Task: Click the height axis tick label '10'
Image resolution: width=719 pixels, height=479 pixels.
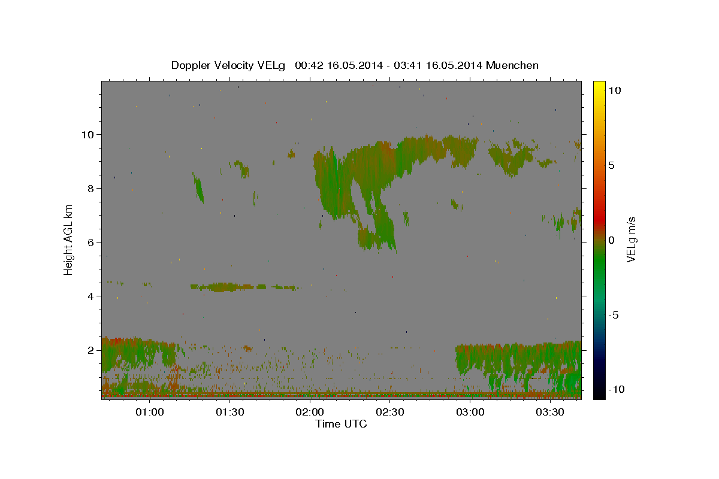Action: [x=88, y=134]
